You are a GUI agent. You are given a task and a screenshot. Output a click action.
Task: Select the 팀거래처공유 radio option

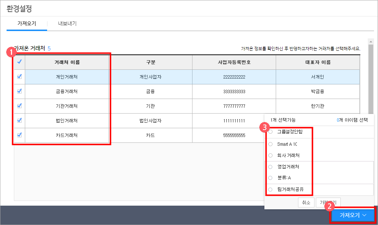click(x=271, y=190)
